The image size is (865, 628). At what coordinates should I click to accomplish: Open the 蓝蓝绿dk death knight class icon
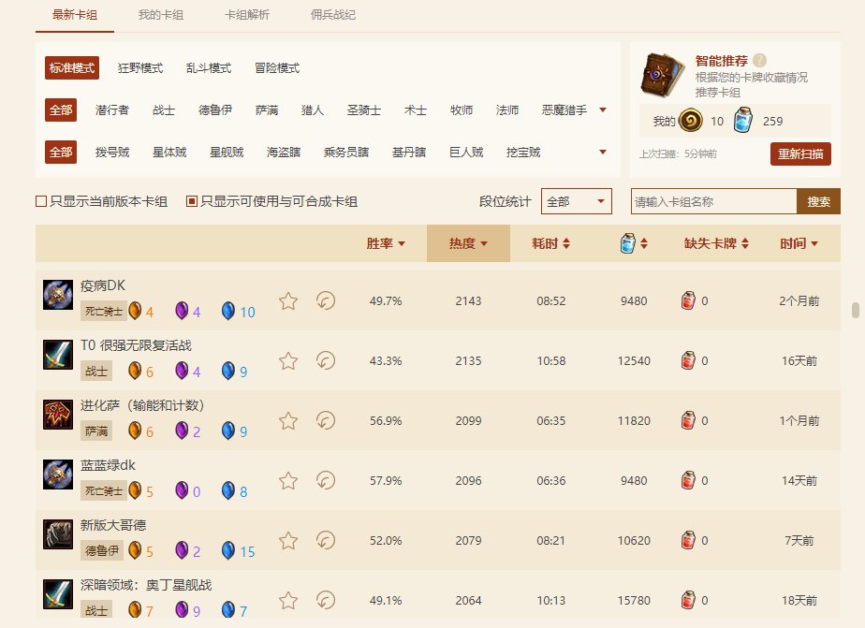58,475
